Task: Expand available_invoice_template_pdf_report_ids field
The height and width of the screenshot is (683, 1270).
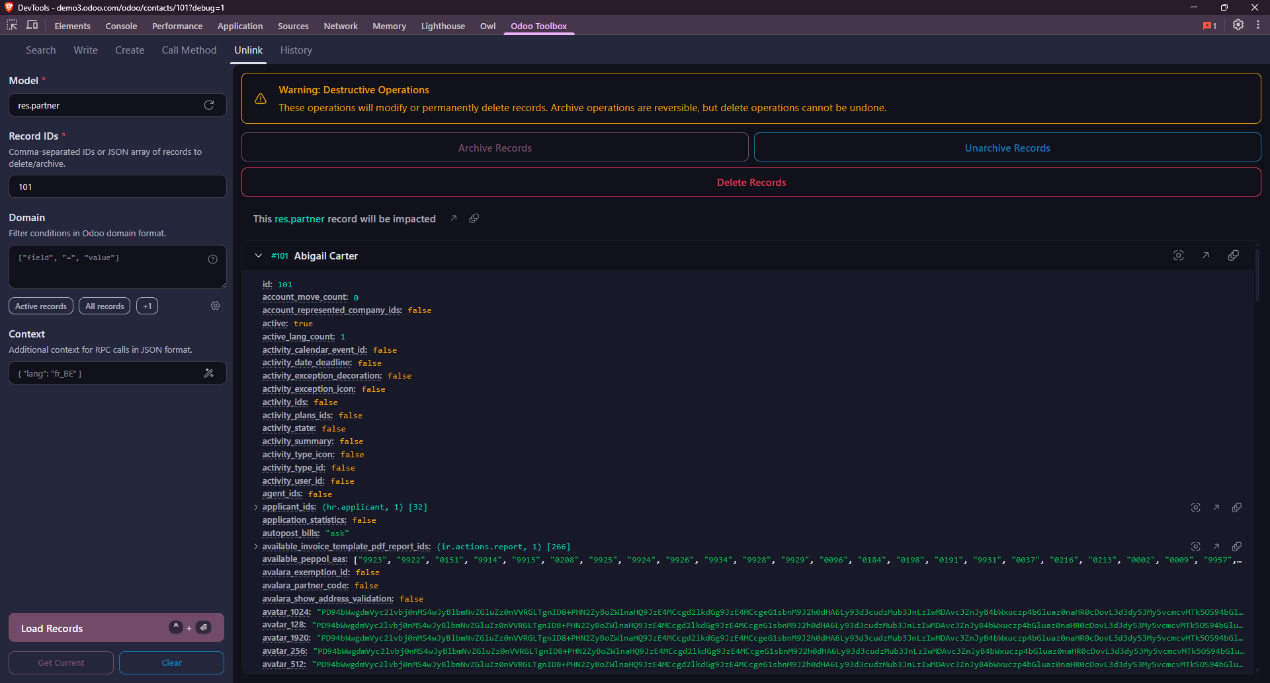Action: (256, 546)
